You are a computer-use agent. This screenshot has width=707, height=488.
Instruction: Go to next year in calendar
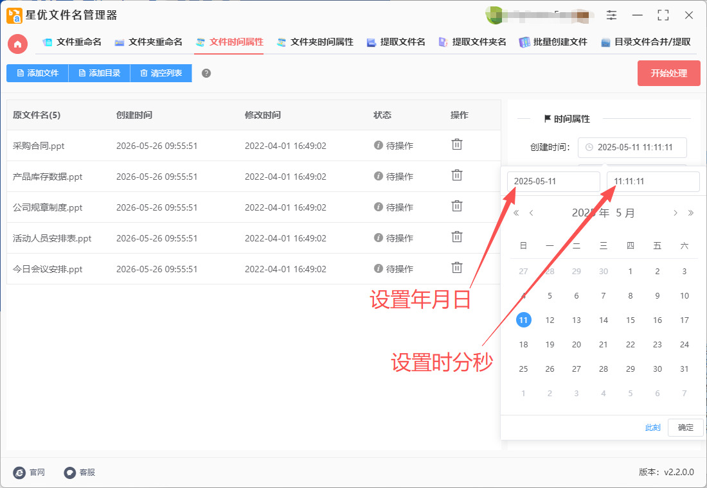[x=690, y=213]
